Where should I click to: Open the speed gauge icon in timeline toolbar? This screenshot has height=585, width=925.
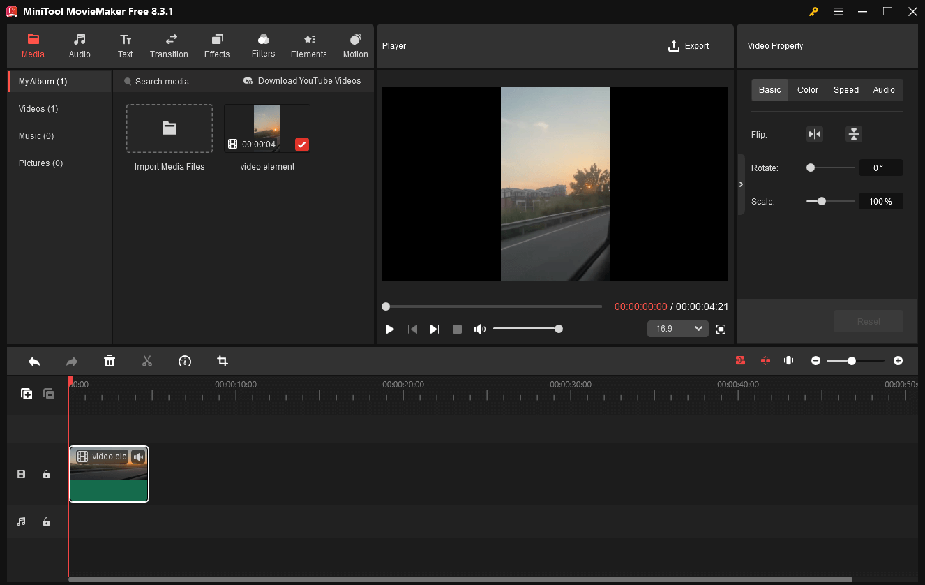click(185, 361)
